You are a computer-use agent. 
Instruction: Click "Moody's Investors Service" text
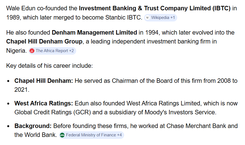pyautogui.click(x=180, y=112)
